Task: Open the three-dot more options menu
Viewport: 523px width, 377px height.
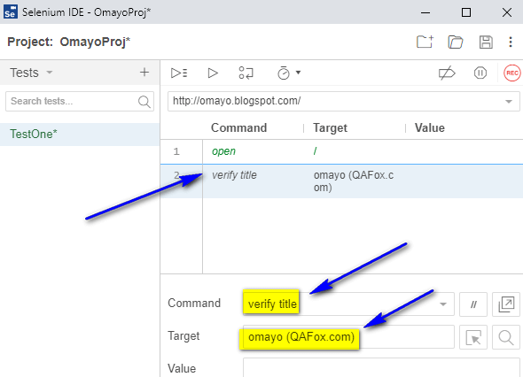Action: tap(511, 42)
